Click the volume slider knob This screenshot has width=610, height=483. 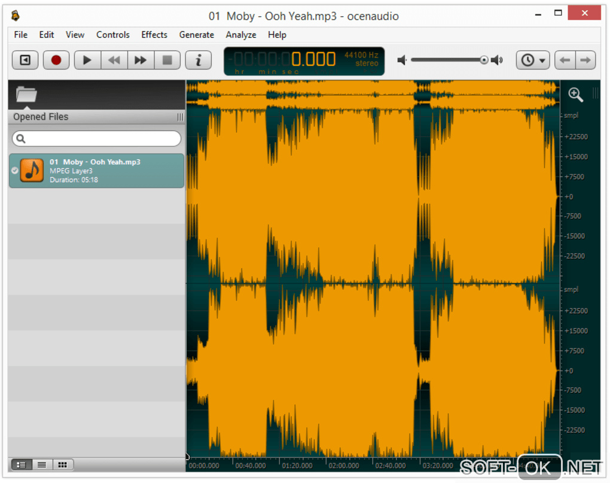click(484, 60)
